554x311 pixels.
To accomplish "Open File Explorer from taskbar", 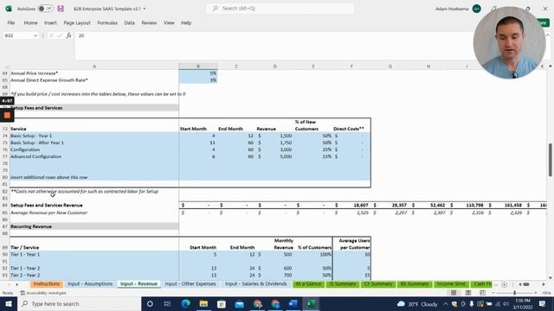I will point(203,303).
